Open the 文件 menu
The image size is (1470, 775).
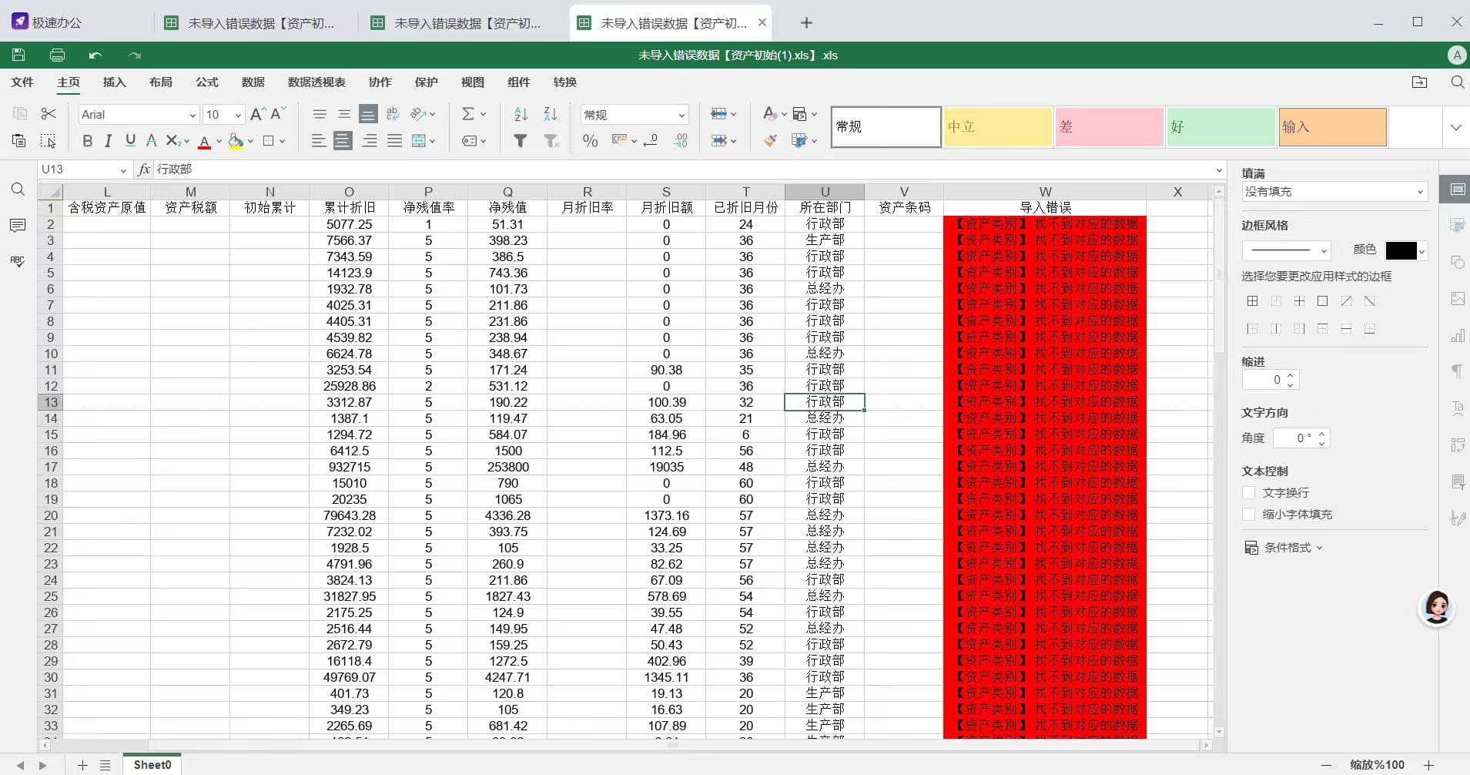point(22,82)
